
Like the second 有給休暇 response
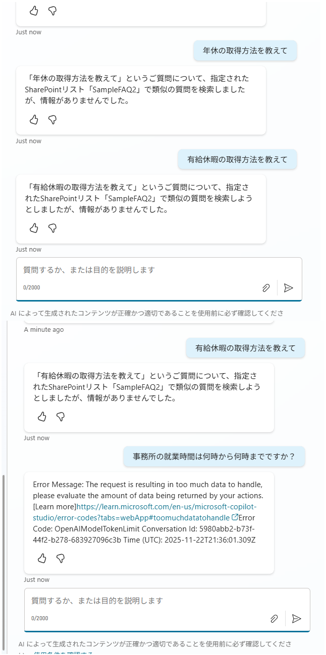42,417
